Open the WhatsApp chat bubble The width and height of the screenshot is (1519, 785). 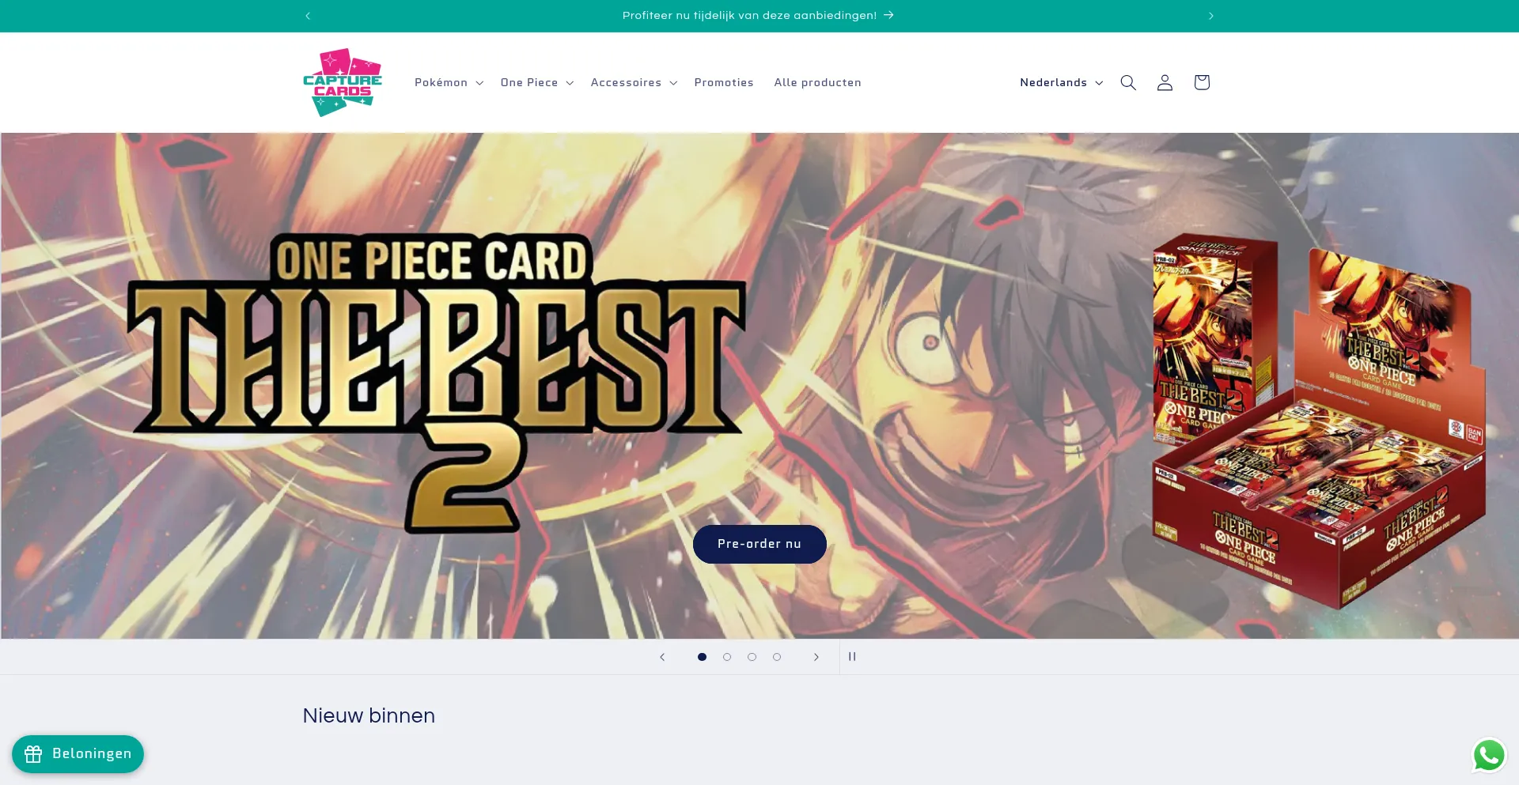(1489, 755)
